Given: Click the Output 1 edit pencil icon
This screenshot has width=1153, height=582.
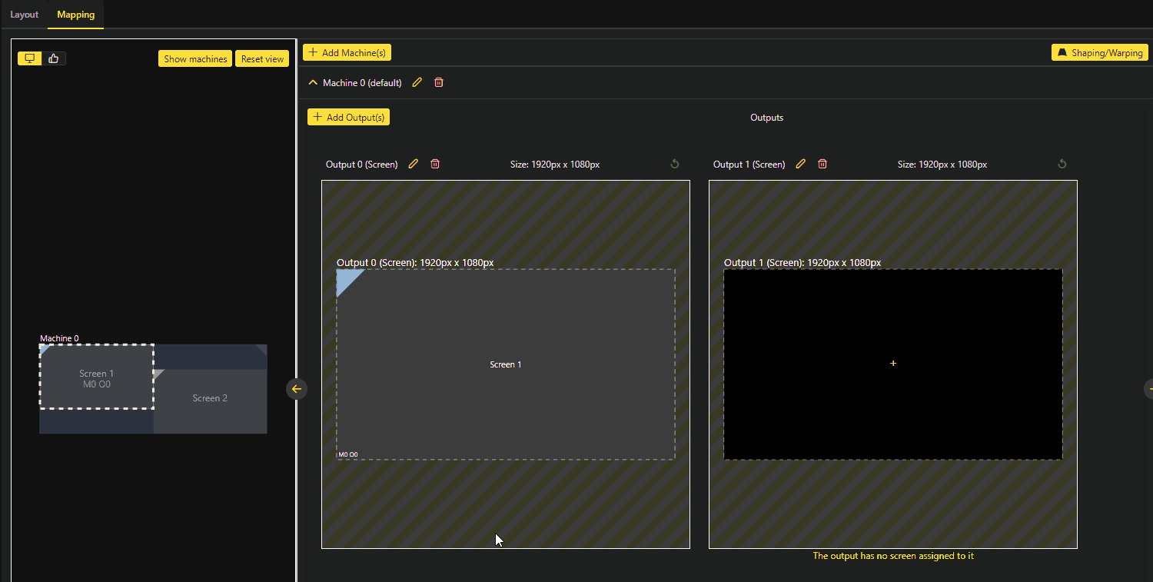Looking at the screenshot, I should (801, 164).
